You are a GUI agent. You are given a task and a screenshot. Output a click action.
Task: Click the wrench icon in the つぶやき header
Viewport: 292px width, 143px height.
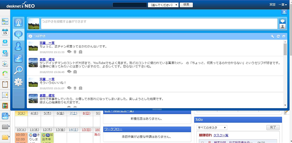[272, 36]
